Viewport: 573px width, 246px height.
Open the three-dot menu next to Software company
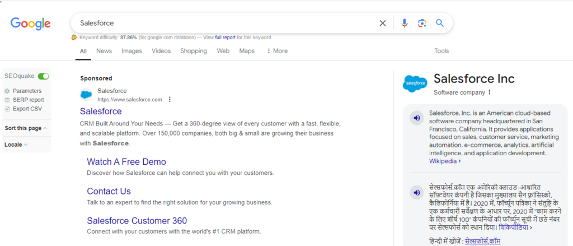point(489,92)
